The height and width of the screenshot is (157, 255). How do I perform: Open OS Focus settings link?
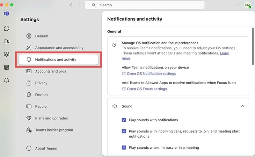(145, 89)
